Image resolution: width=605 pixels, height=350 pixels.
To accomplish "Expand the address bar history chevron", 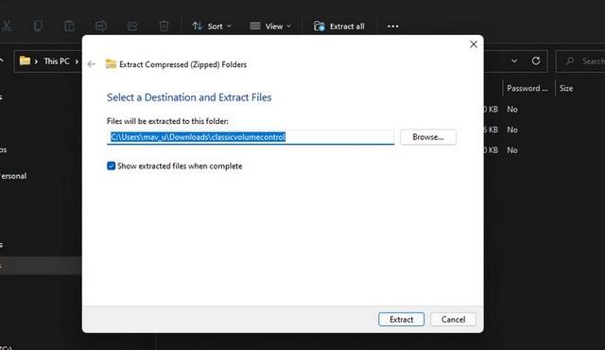I will [x=514, y=61].
